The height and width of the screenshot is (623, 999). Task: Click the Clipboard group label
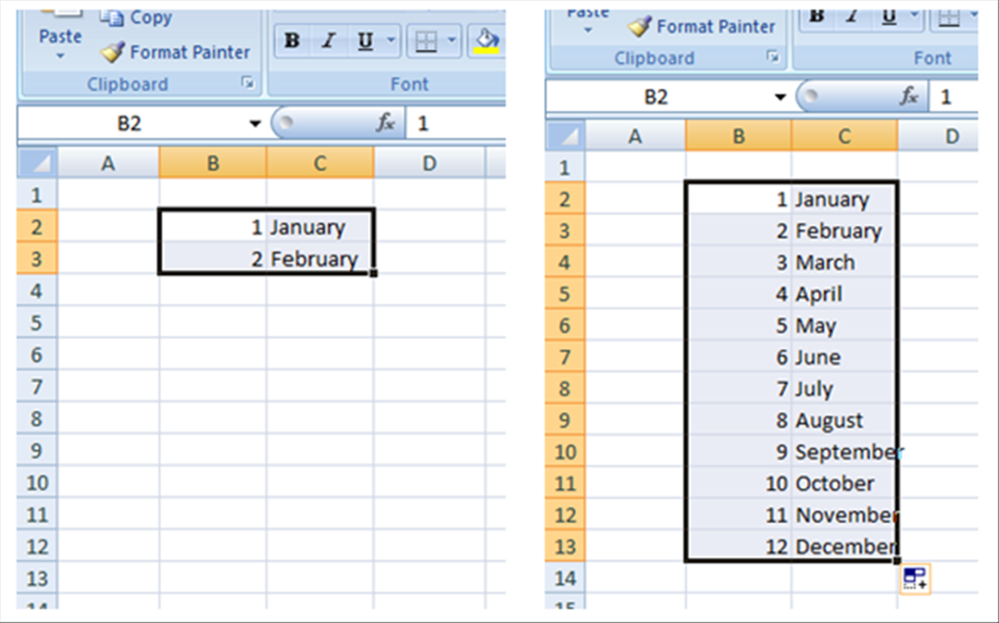coord(127,83)
